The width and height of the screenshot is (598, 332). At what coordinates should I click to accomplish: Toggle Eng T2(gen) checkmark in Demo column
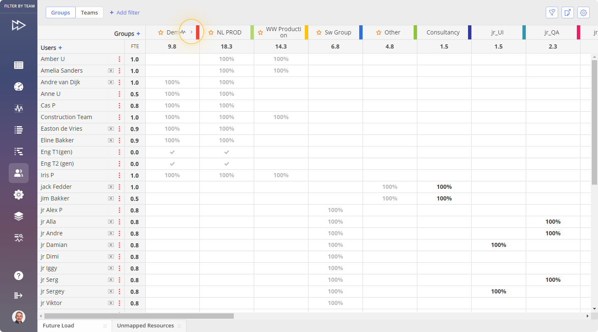point(172,164)
